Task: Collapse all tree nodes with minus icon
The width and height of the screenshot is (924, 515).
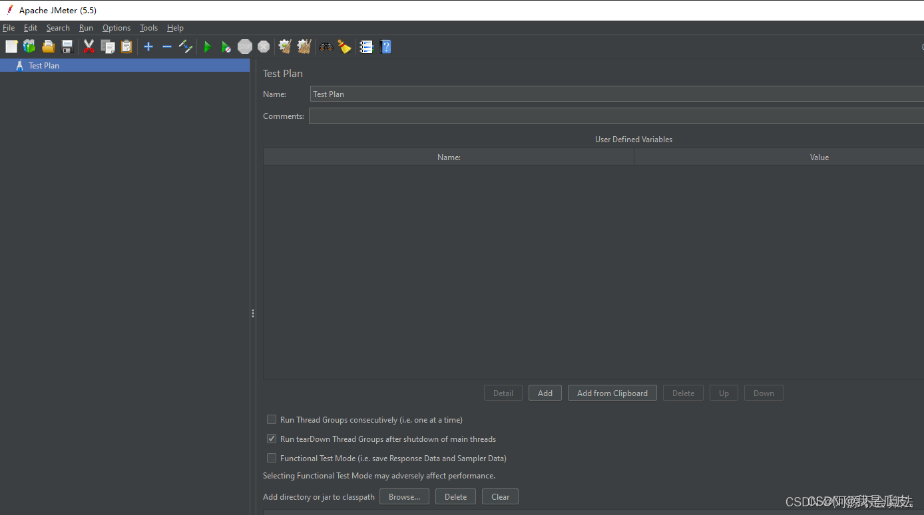Action: 167,47
